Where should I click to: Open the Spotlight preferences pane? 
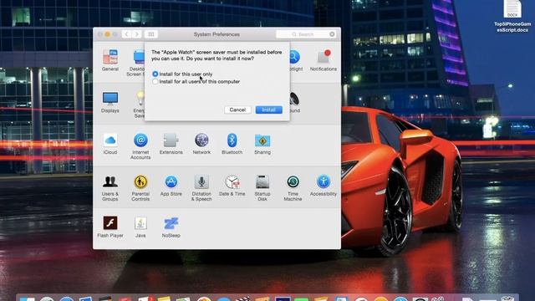coord(295,60)
